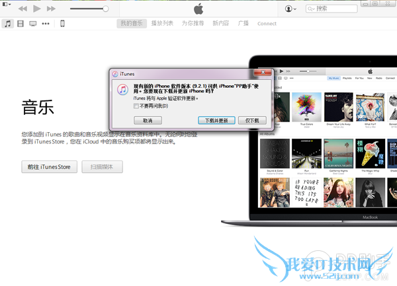Click 取消 to cancel the update dialog
The width and height of the screenshot is (397, 286).
click(x=148, y=120)
